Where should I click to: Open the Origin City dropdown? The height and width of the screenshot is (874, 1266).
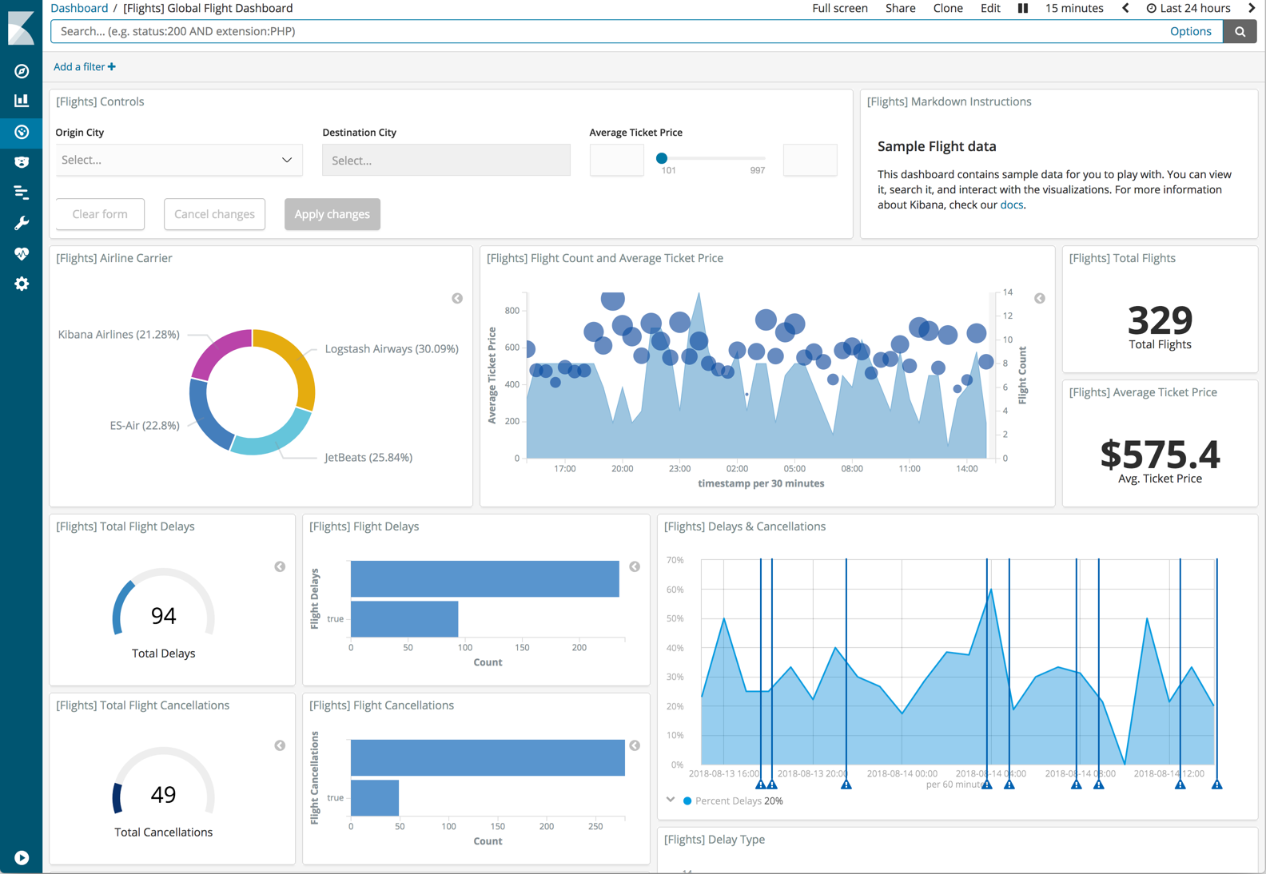178,160
